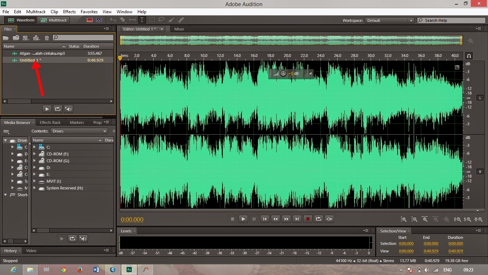Select the Paintbrush Selection tool
The width and height of the screenshot is (488, 275).
[x=171, y=20]
